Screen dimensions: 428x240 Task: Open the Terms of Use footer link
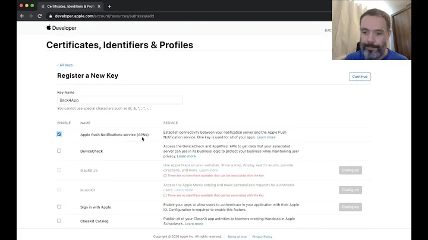click(237, 236)
